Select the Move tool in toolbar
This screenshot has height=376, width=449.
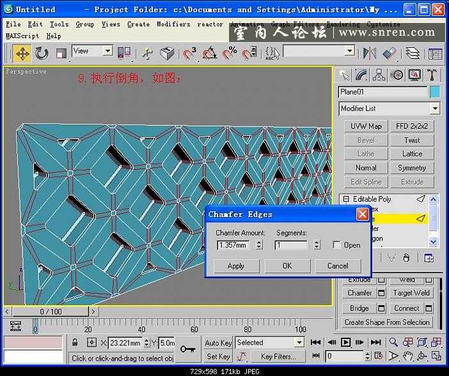(x=22, y=54)
